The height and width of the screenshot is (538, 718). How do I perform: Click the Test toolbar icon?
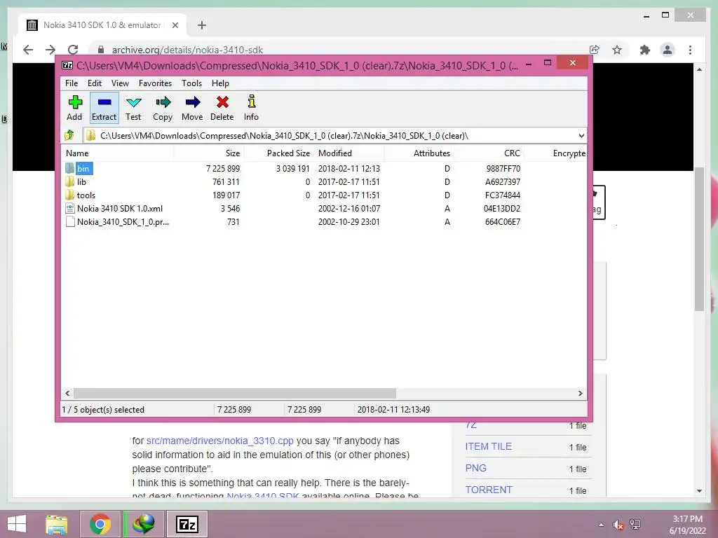[133, 108]
